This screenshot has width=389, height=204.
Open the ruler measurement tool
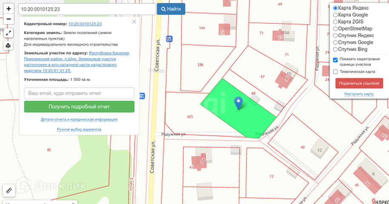[x=9, y=190]
